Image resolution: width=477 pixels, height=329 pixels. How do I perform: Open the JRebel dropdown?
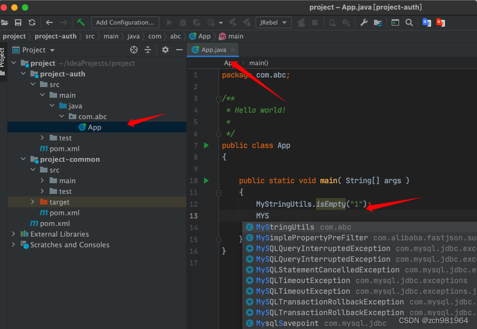(x=274, y=22)
